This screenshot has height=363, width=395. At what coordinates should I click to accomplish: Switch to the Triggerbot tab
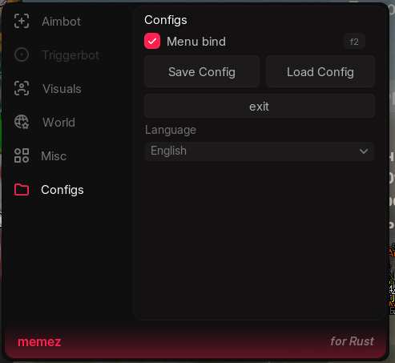tap(71, 55)
